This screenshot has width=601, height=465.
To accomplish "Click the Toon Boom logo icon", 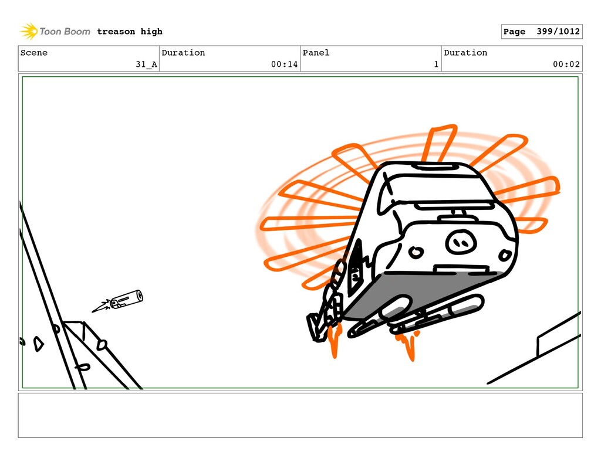I will coord(29,32).
